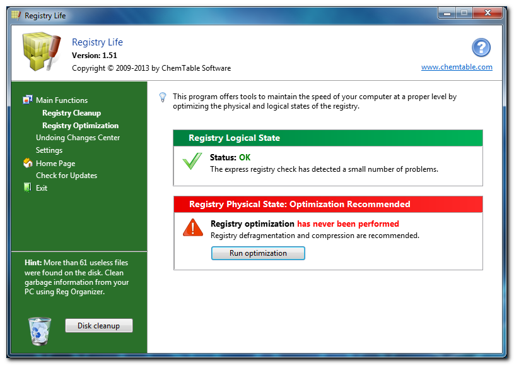Open the www.chemtable.com link
The image size is (514, 365).
pos(457,67)
